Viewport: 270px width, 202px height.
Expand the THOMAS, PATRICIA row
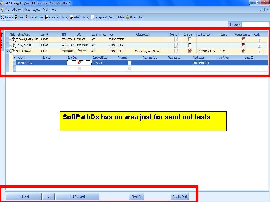point(10,40)
